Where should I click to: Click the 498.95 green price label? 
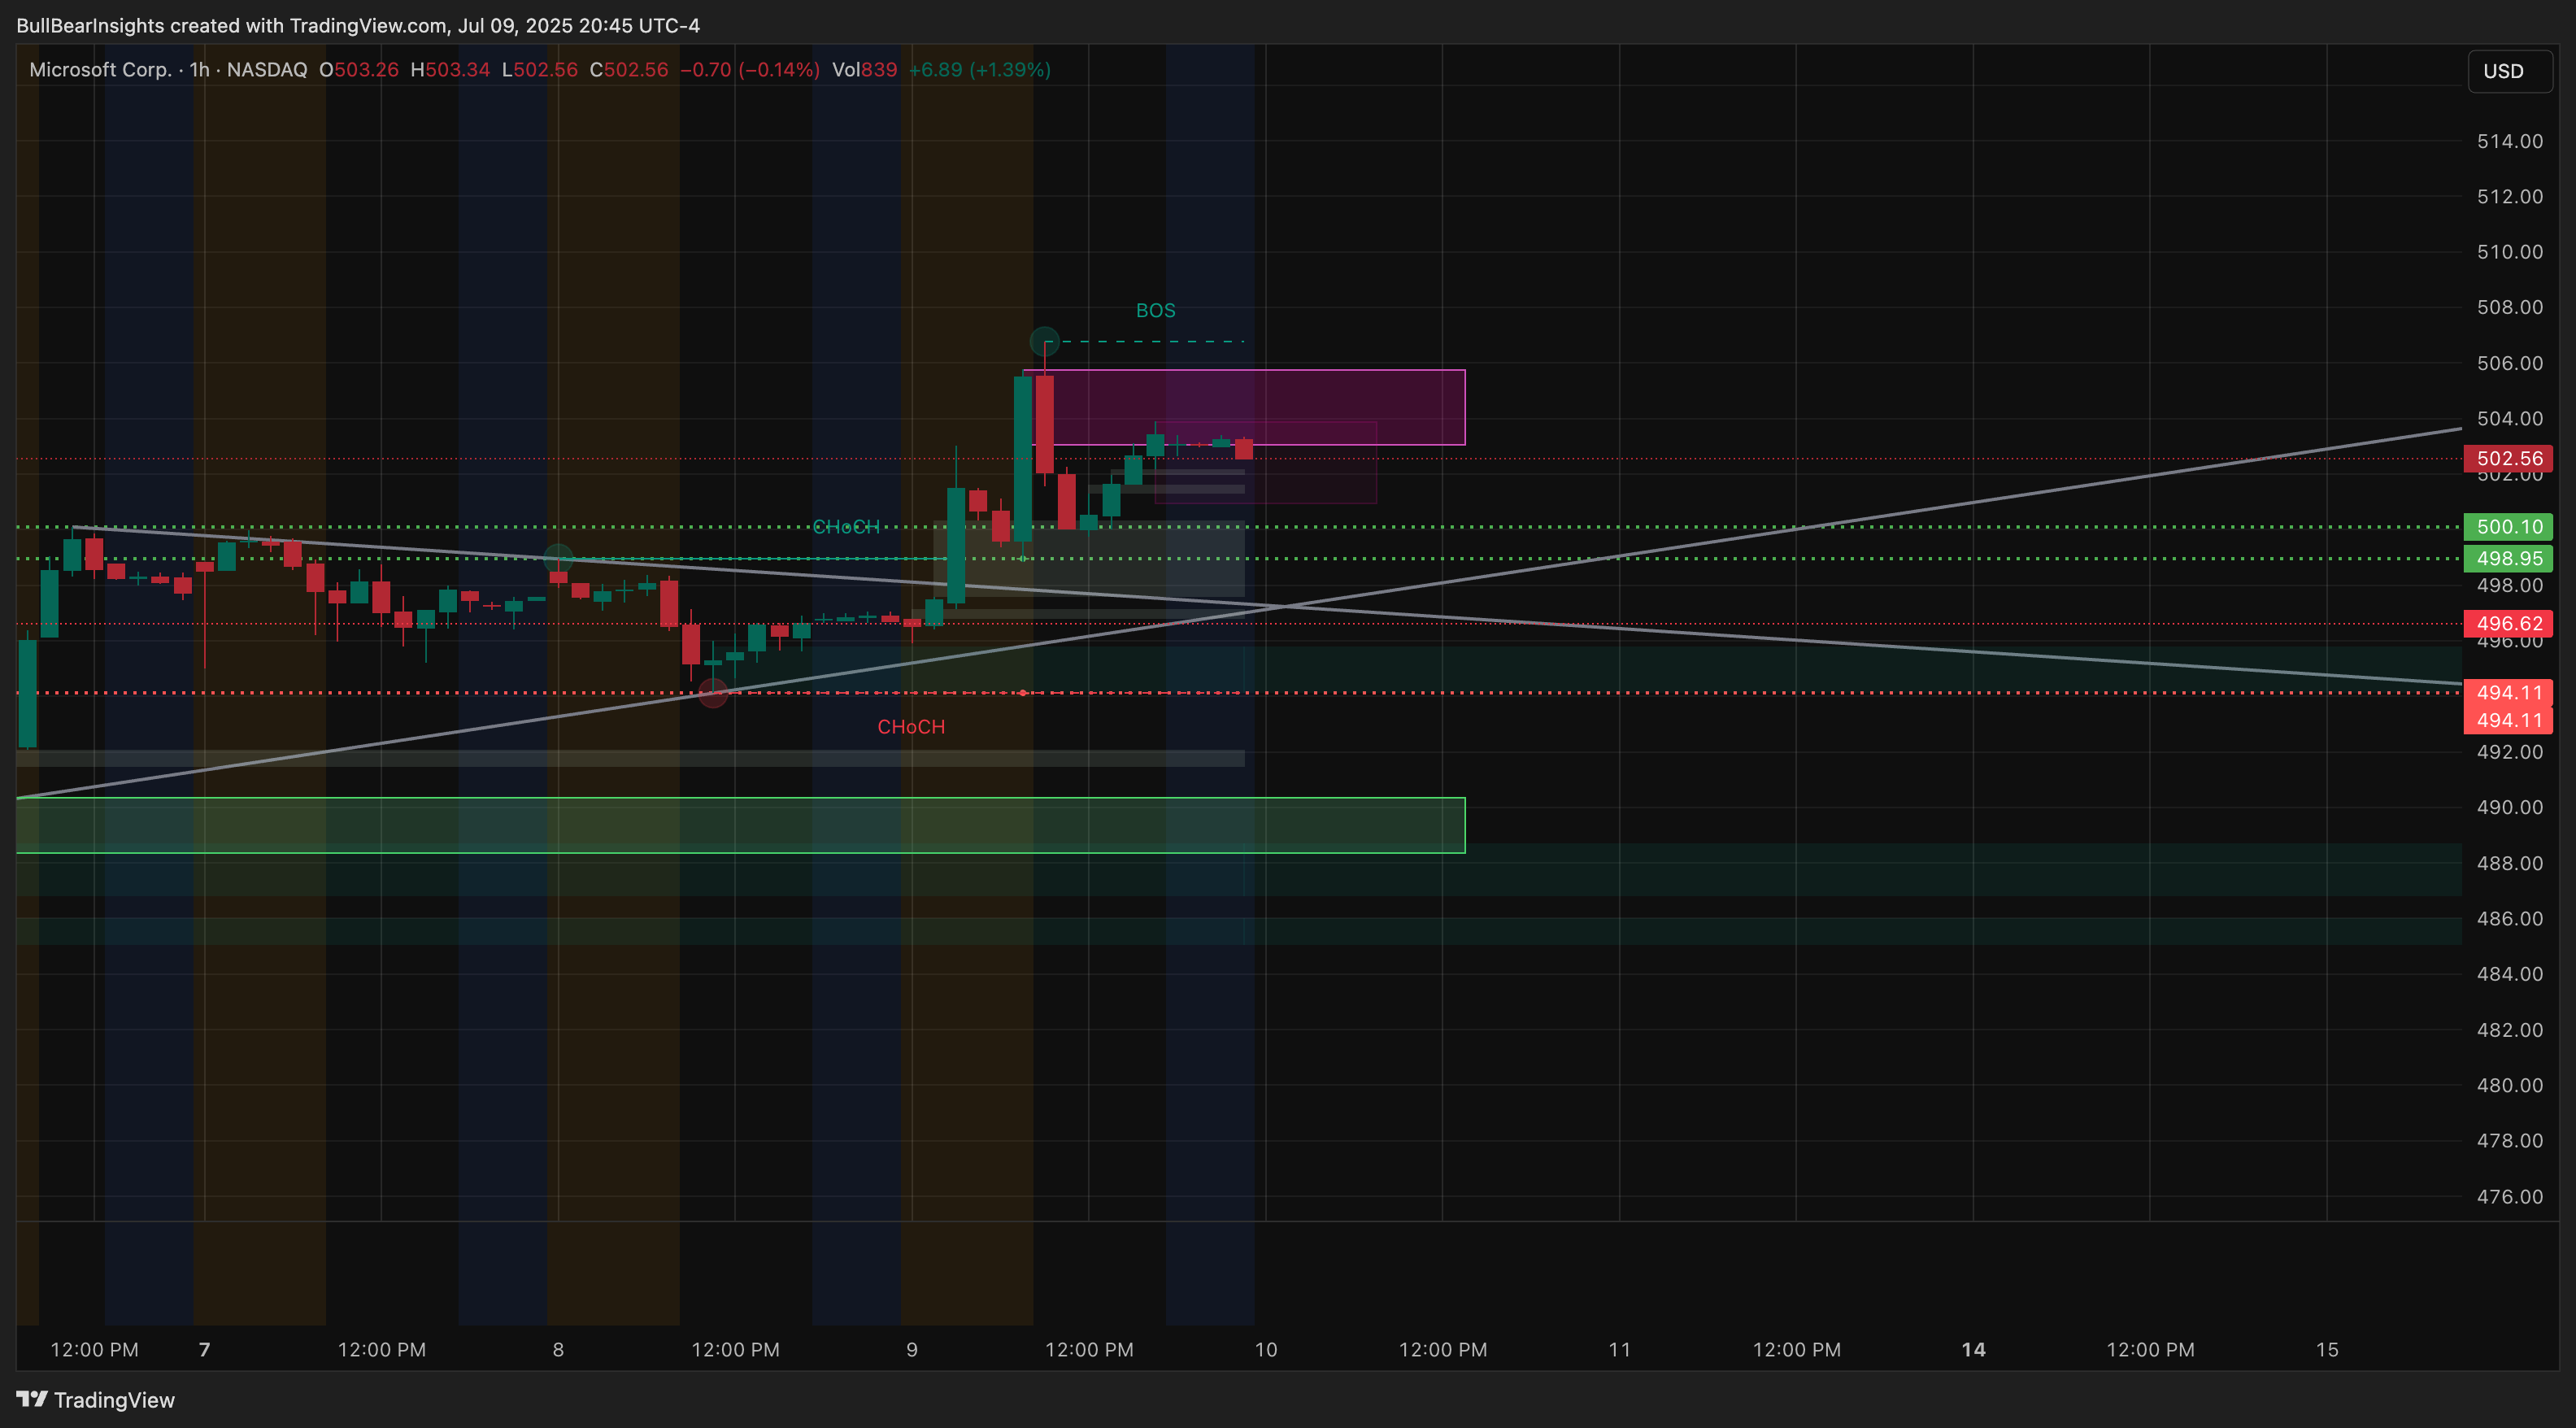[2507, 559]
